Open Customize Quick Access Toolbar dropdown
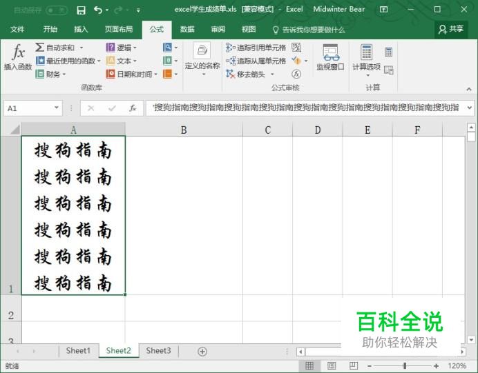 138,10
